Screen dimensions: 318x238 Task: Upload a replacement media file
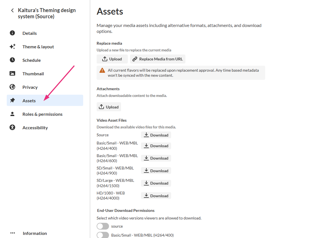coord(112,59)
